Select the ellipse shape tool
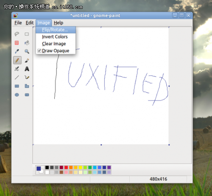Image resolution: width=212 pixels, height=196 pixels. coord(17,95)
